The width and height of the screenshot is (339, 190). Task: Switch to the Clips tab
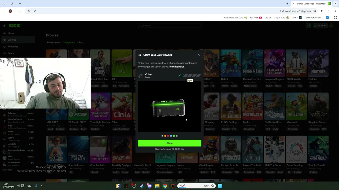coord(80,42)
